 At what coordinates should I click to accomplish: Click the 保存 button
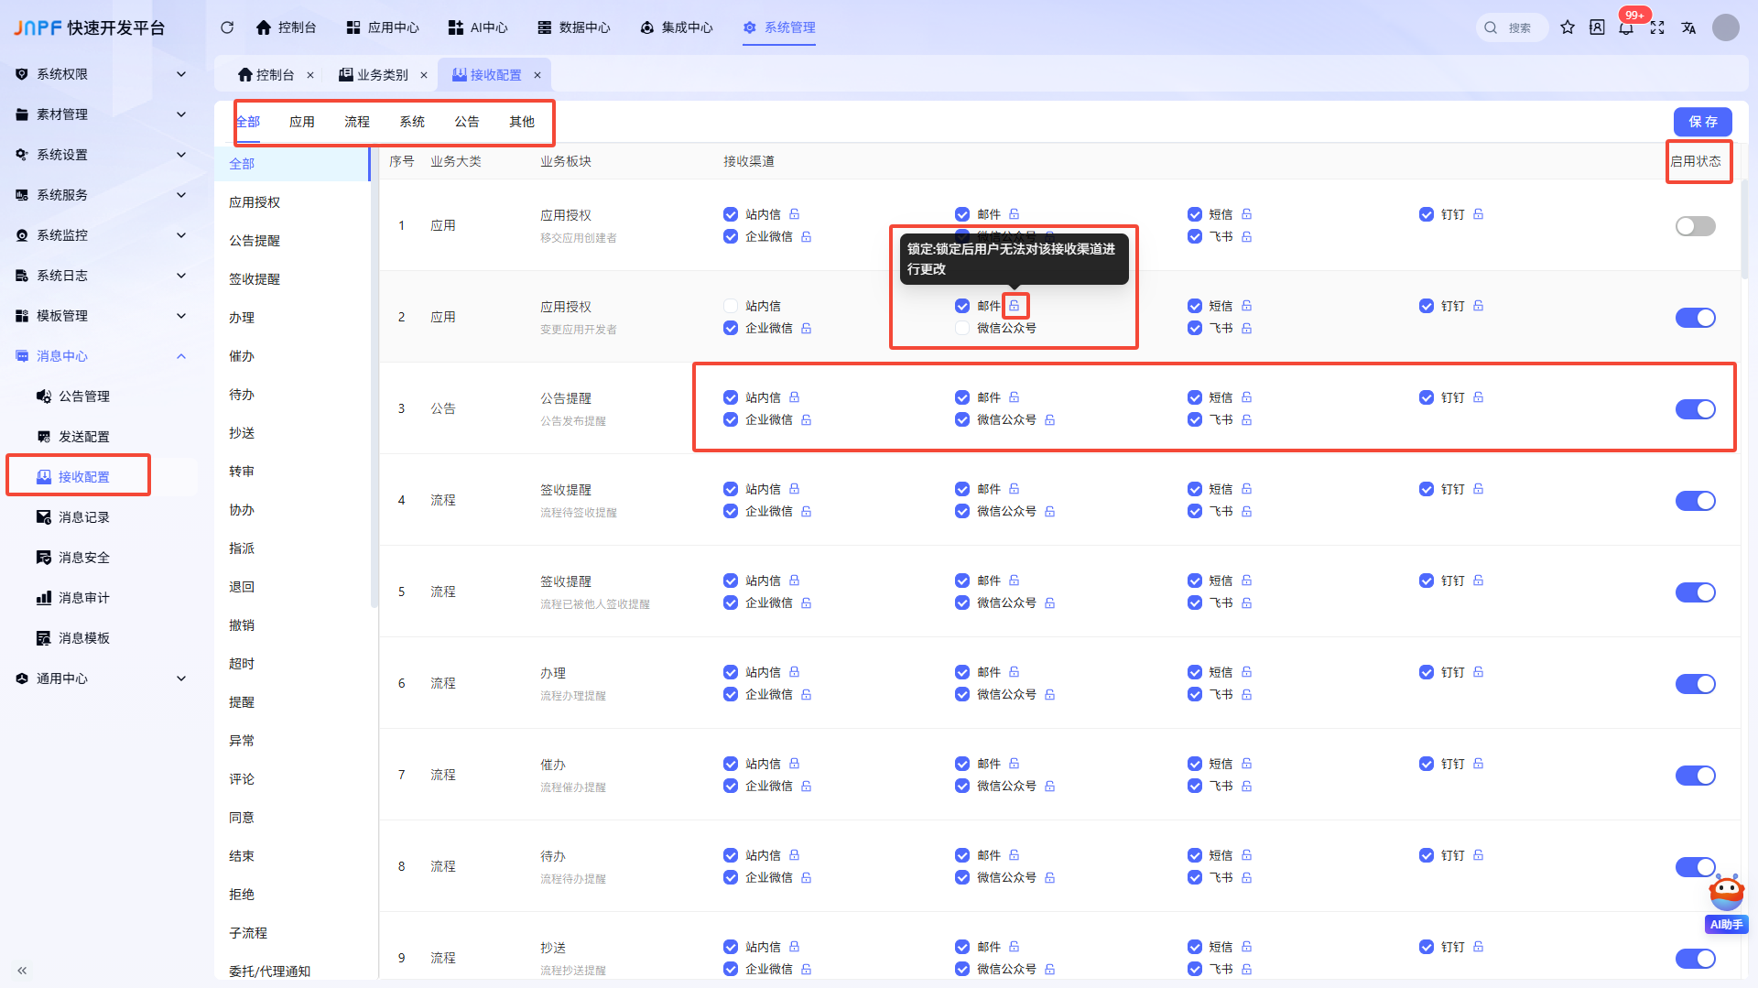[1703, 122]
